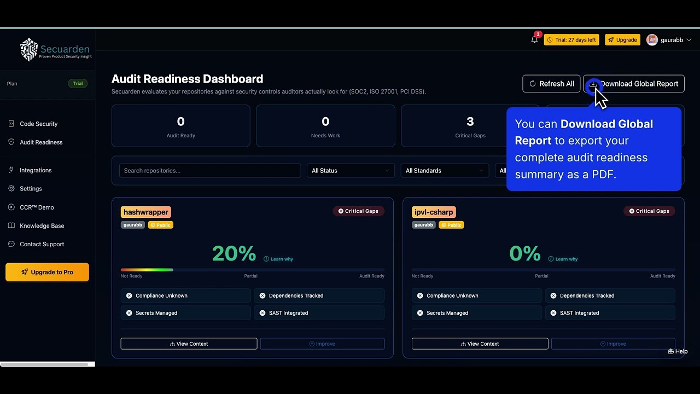Image resolution: width=700 pixels, height=394 pixels.
Task: Click the Contact Support icon
Action: [x=11, y=244]
